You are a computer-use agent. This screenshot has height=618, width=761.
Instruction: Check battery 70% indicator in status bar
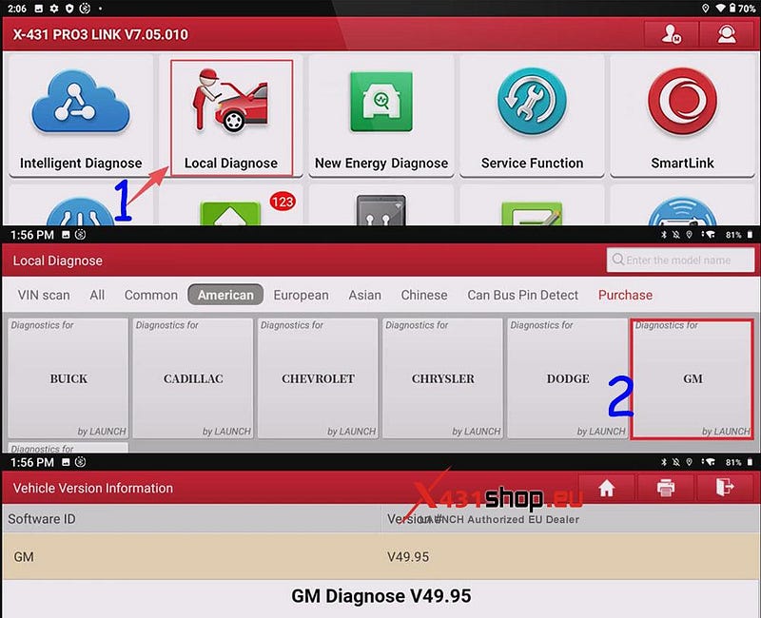click(x=742, y=9)
